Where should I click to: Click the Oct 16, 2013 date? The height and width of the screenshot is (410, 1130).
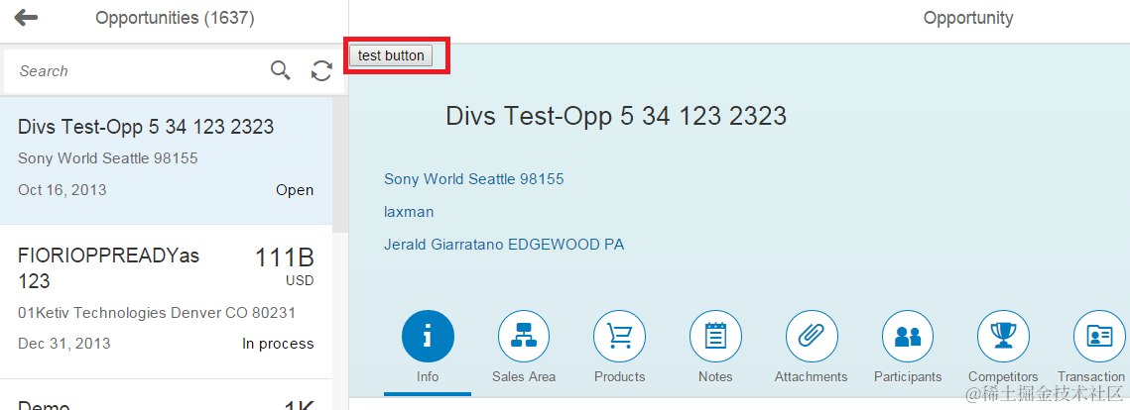(62, 190)
